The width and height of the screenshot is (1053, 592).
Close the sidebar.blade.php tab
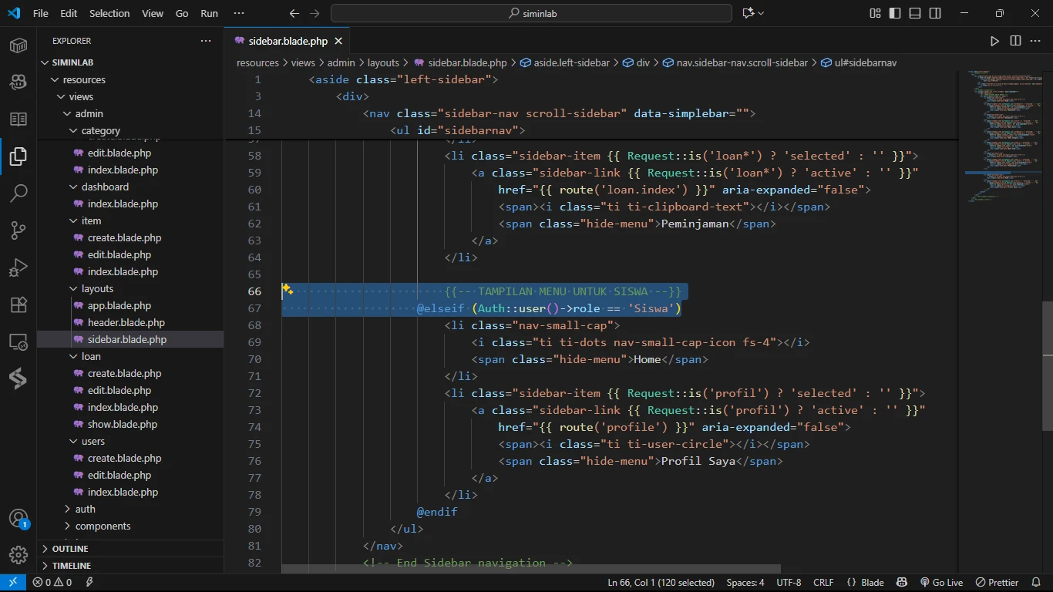pyautogui.click(x=338, y=41)
